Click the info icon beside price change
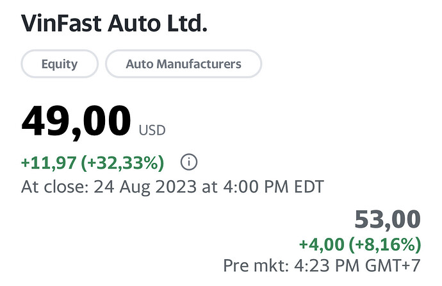 pos(188,163)
